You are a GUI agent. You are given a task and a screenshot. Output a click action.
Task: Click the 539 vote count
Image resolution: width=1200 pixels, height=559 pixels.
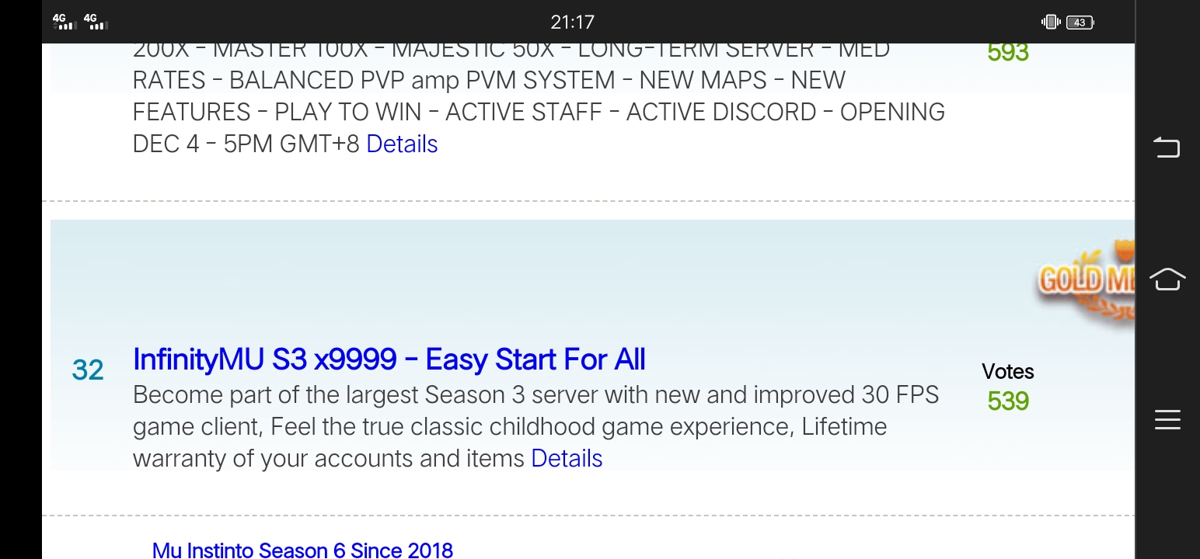pyautogui.click(x=1008, y=401)
